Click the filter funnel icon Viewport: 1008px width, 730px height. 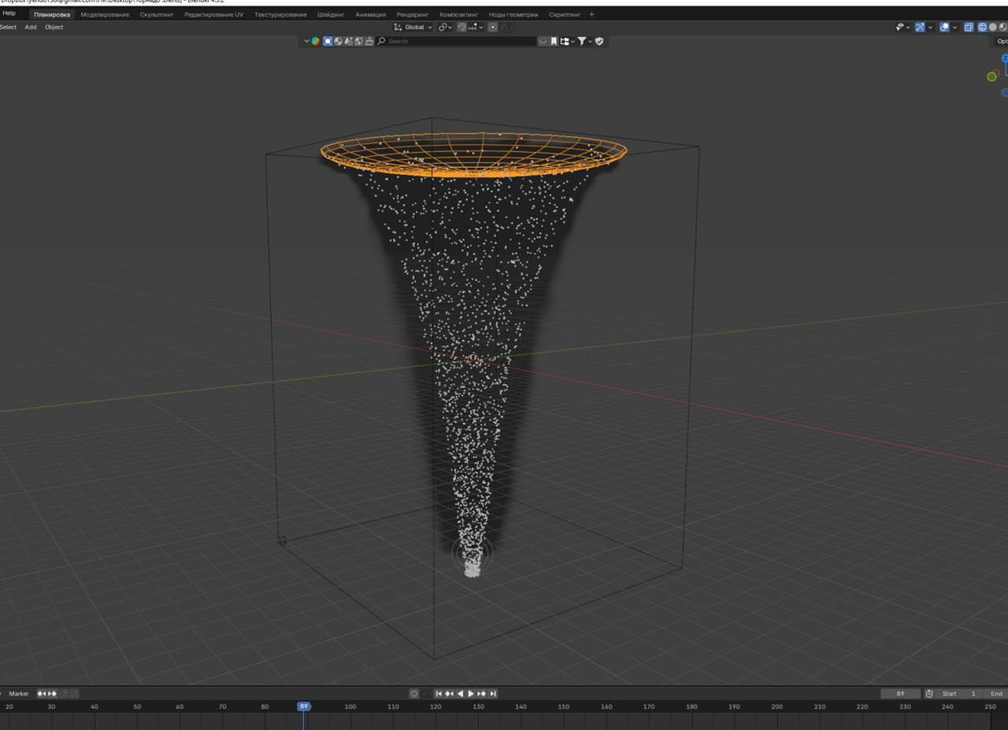point(582,41)
